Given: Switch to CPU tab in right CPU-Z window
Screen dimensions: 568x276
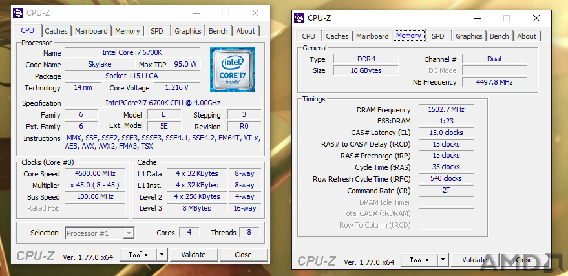Looking at the screenshot, I should click(308, 36).
